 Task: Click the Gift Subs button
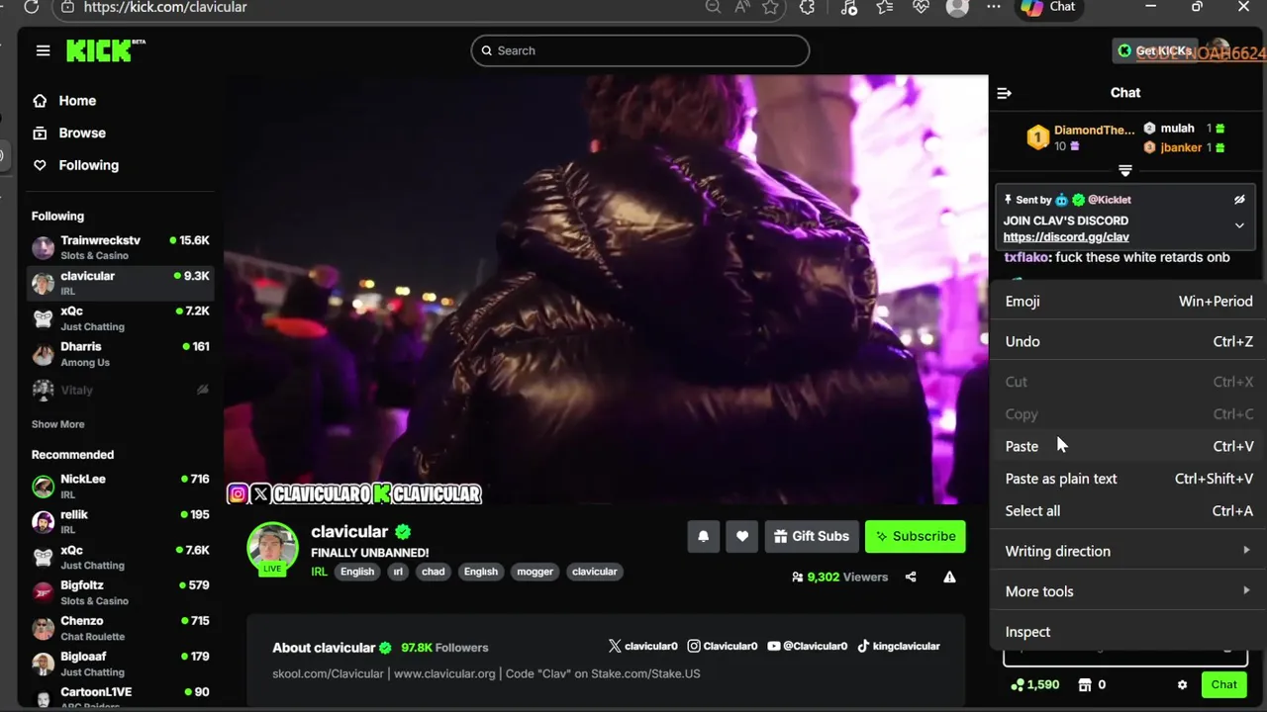[x=811, y=536]
